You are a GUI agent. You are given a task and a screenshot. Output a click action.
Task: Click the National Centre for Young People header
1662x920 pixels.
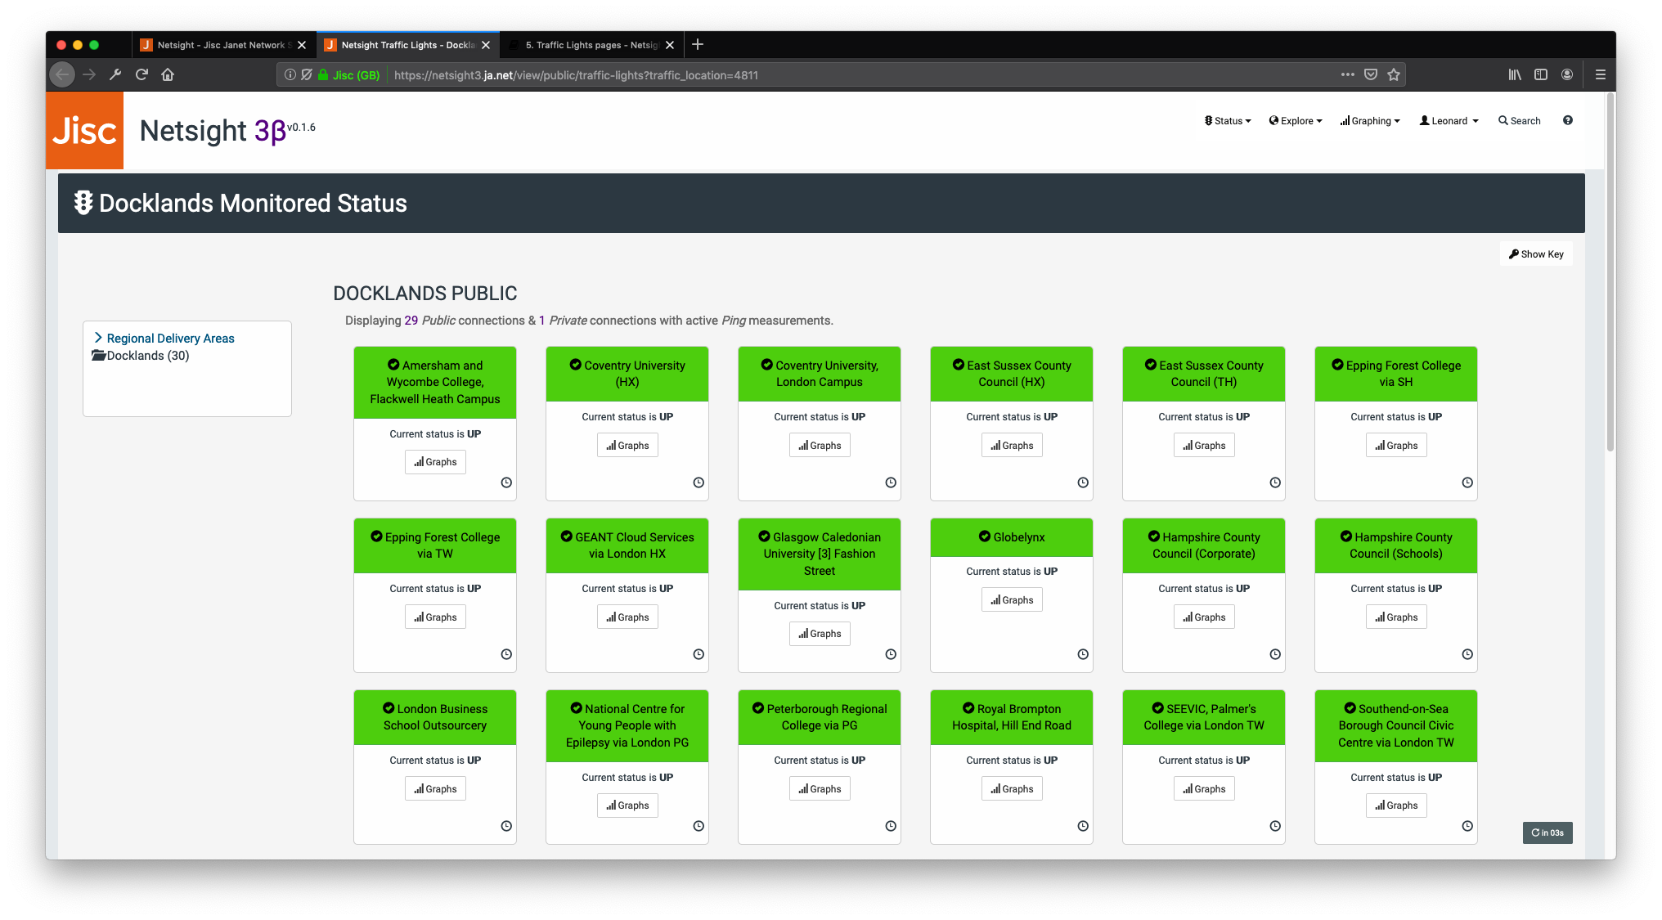[x=627, y=725]
